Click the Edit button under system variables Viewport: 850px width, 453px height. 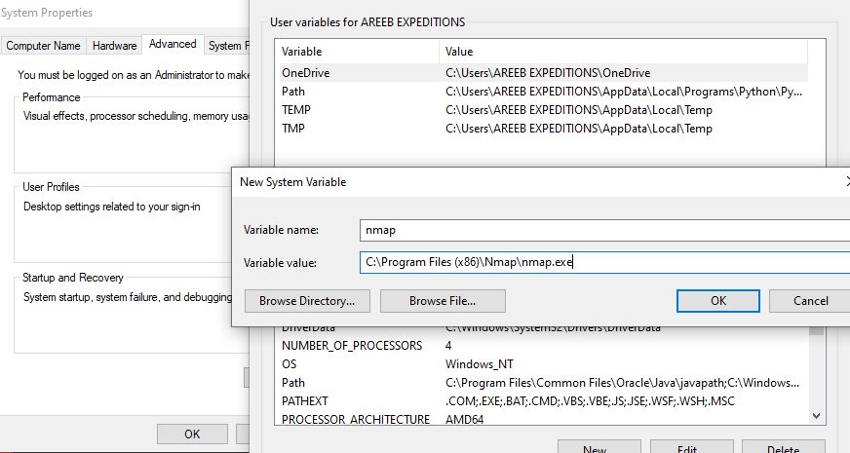691,446
